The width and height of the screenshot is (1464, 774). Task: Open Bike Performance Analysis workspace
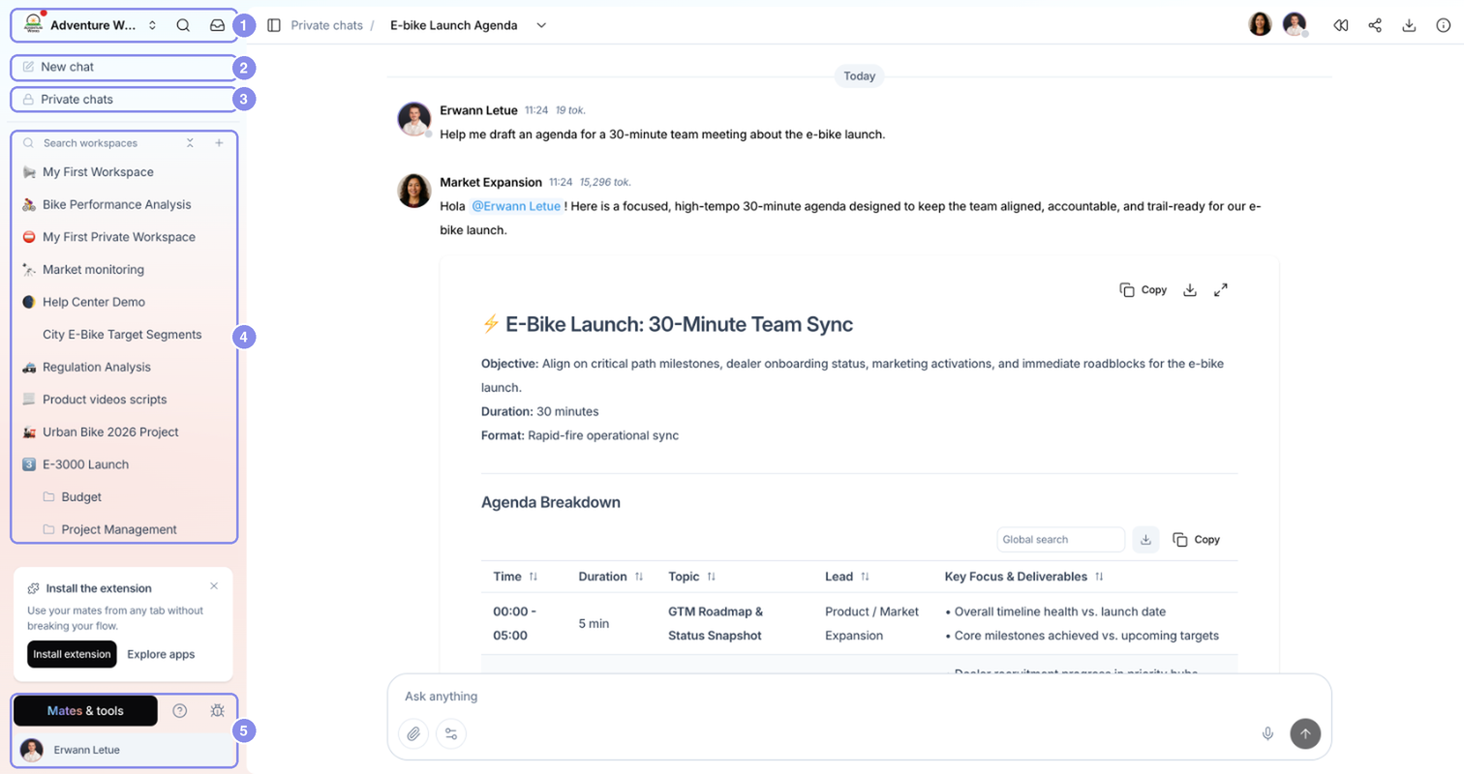coord(123,204)
